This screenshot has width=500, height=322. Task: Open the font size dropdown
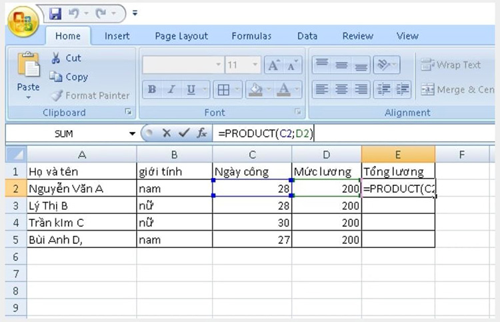click(255, 65)
